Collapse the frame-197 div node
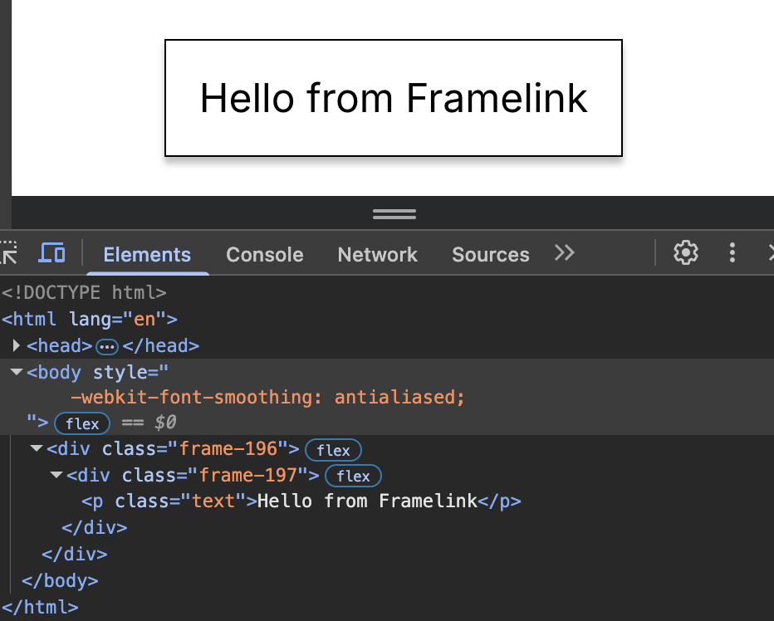Screen dimensions: 774x621 pos(56,475)
